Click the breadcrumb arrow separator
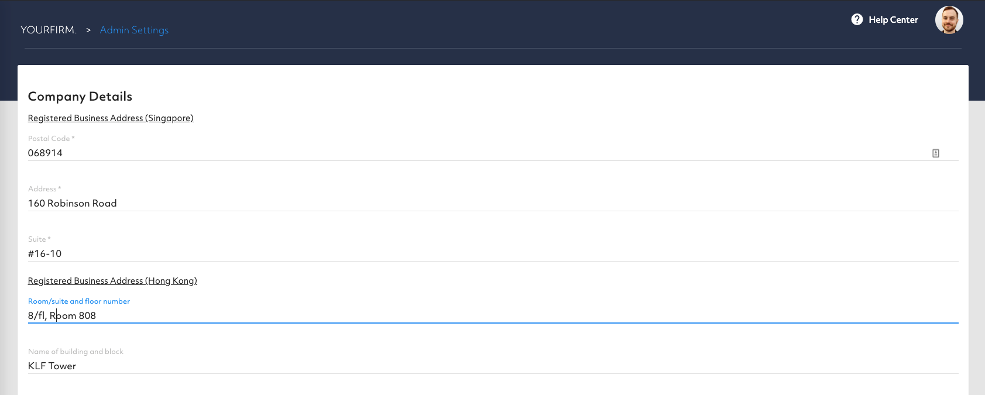The image size is (985, 395). click(88, 30)
